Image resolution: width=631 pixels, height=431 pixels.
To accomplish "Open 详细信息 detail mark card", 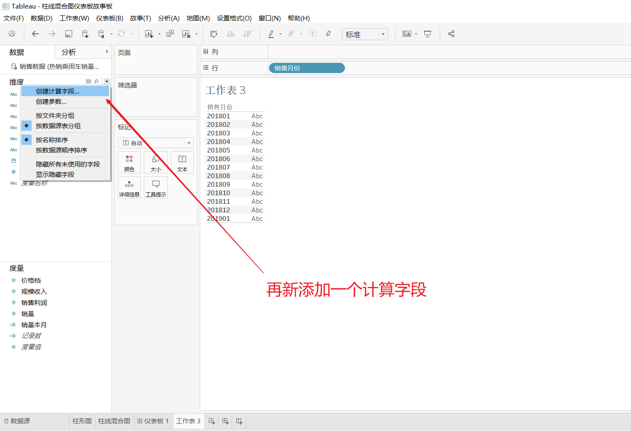I will 129,188.
